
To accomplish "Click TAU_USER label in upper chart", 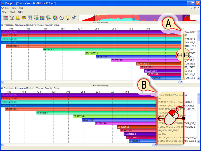I will click(x=188, y=71).
